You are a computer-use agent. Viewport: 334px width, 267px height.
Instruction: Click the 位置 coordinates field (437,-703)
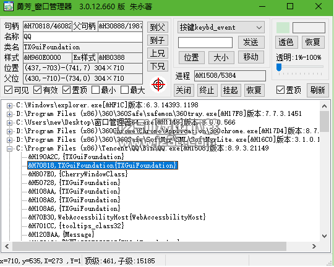point(83,68)
